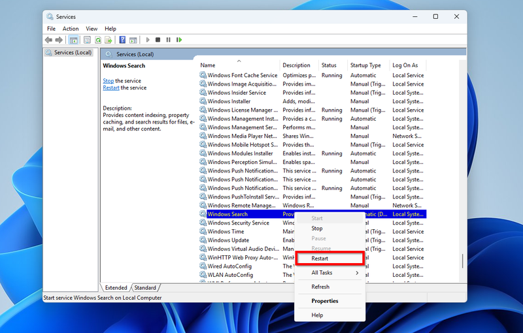Click the Refresh toolbar icon
The width and height of the screenshot is (523, 333).
(x=97, y=40)
